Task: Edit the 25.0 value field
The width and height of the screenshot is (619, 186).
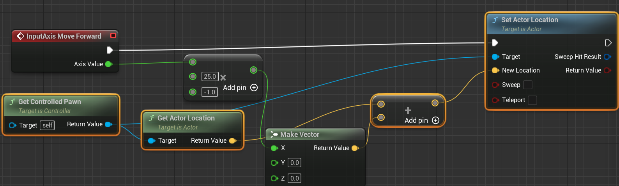Action: (x=210, y=76)
